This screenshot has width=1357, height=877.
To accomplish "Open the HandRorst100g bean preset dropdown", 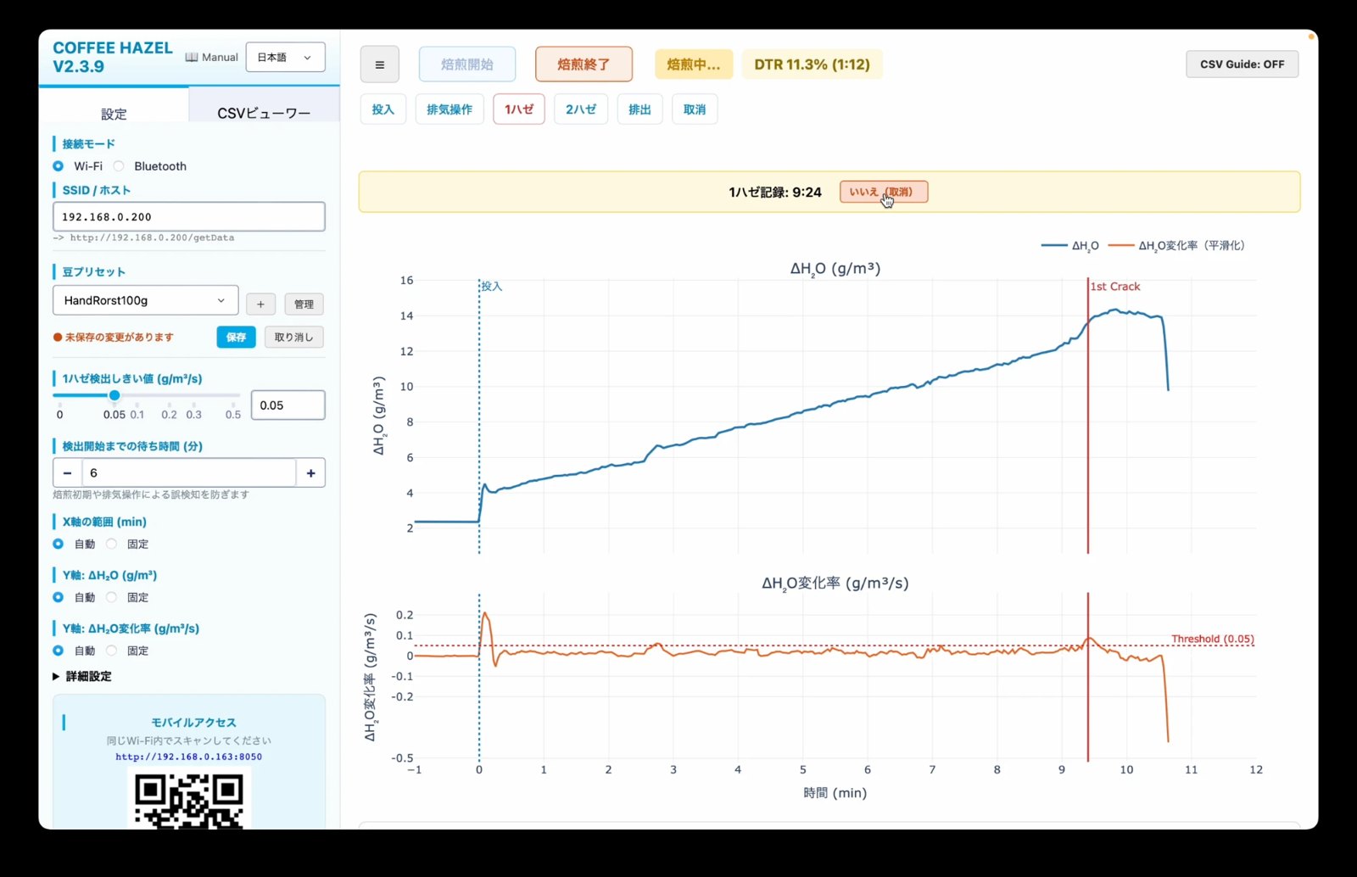I will [x=145, y=300].
